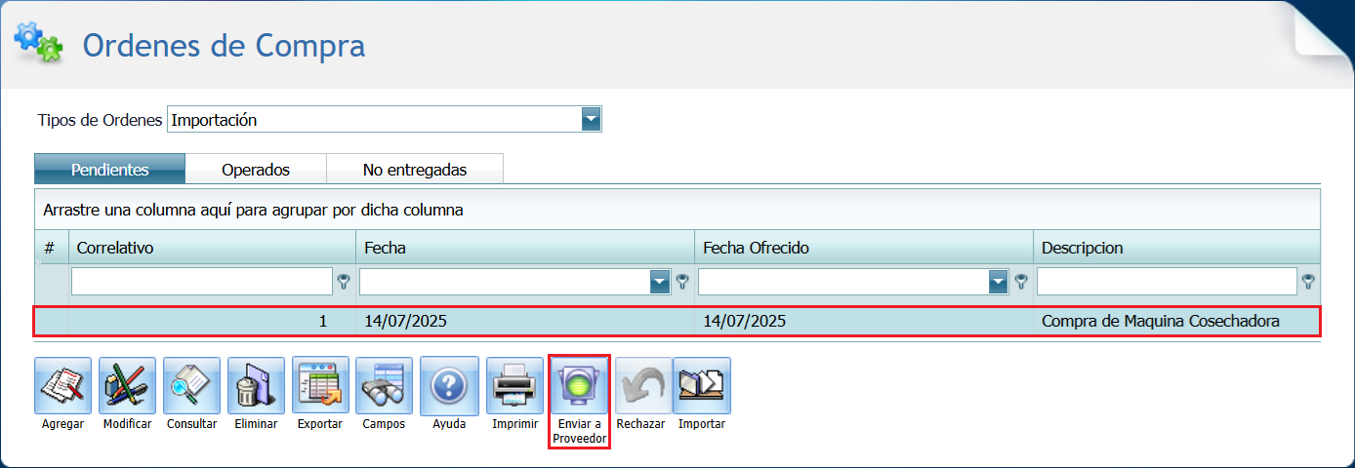
Task: Focus the Fecha Ofrecido filter input field
Action: [843, 282]
